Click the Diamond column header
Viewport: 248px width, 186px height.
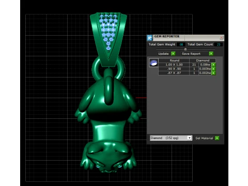pos(203,60)
